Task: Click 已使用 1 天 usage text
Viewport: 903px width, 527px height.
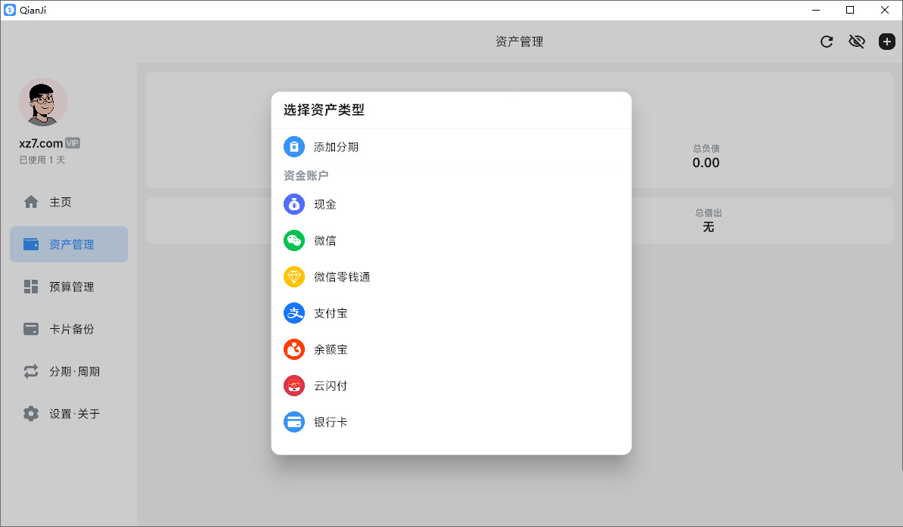Action: (42, 160)
